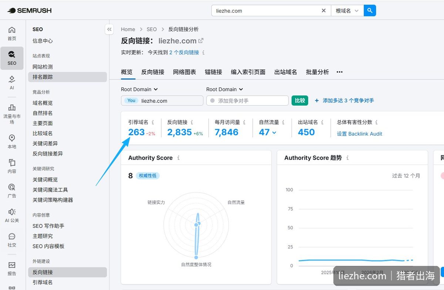Switch to the 反向链接 tab
444x290 pixels.
point(153,72)
